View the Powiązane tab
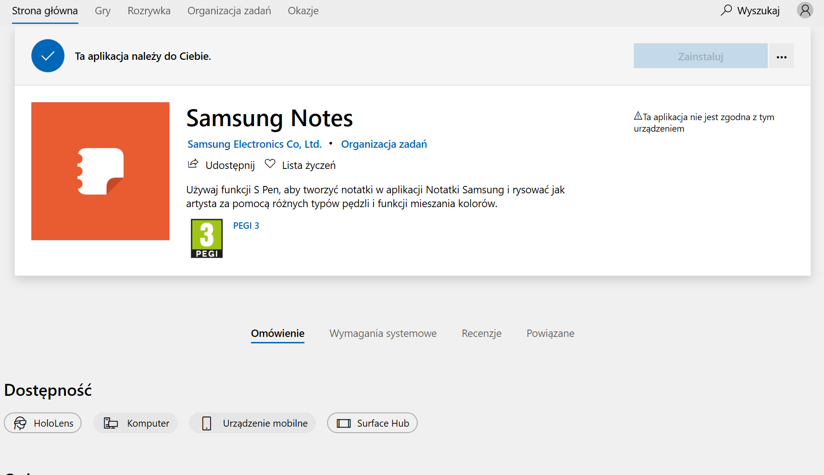Viewport: 824px width, 475px height. pyautogui.click(x=550, y=333)
